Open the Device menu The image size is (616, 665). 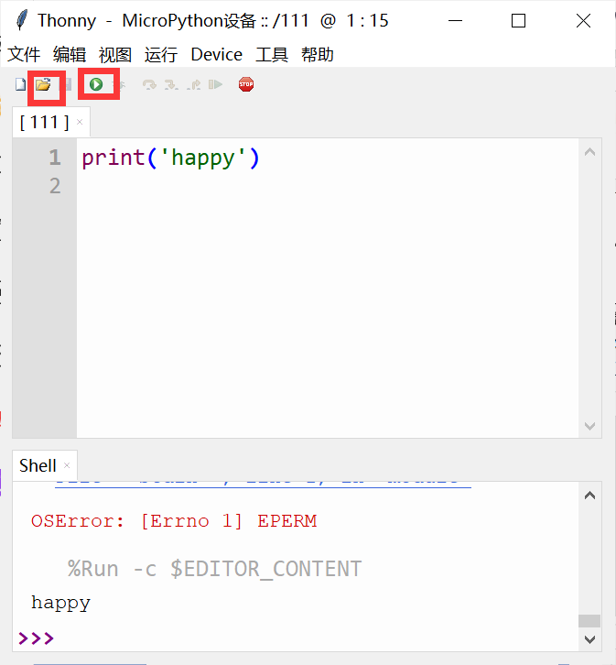coord(217,55)
